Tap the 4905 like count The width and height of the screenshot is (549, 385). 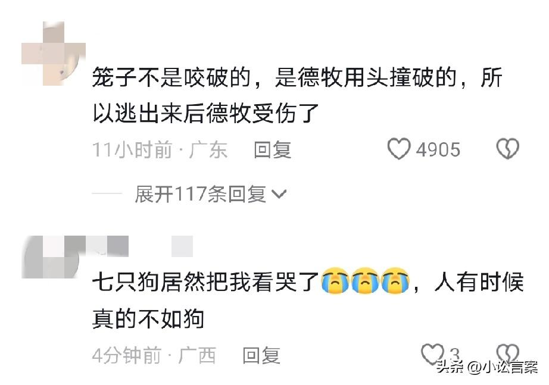click(438, 150)
